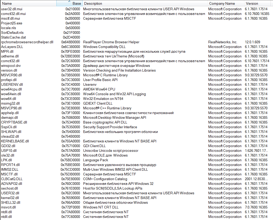
Task: Select the SHLWAPI.dll row
Action: [x=136, y=132]
